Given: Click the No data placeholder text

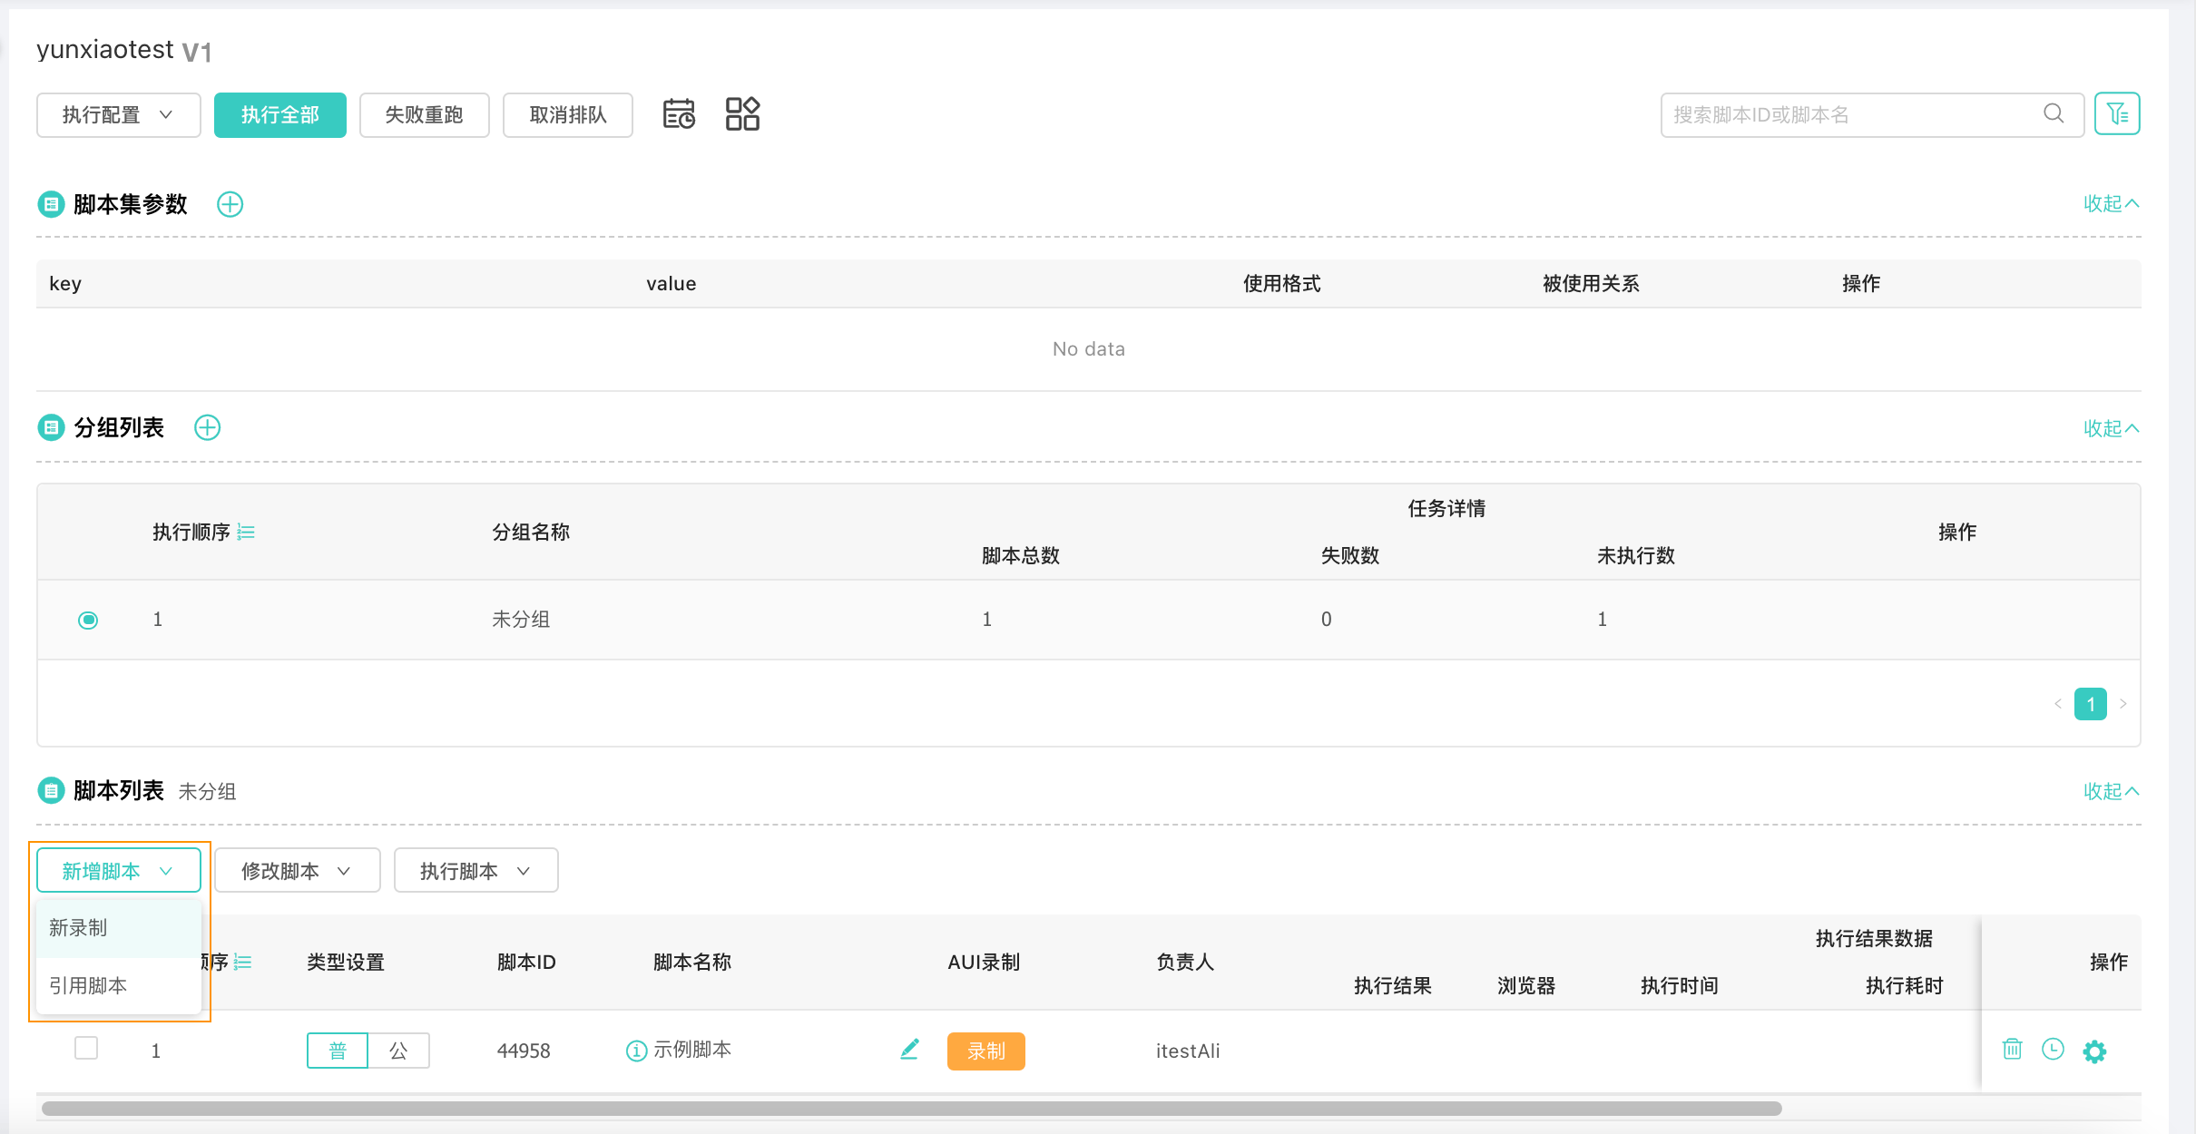Looking at the screenshot, I should click(x=1089, y=349).
